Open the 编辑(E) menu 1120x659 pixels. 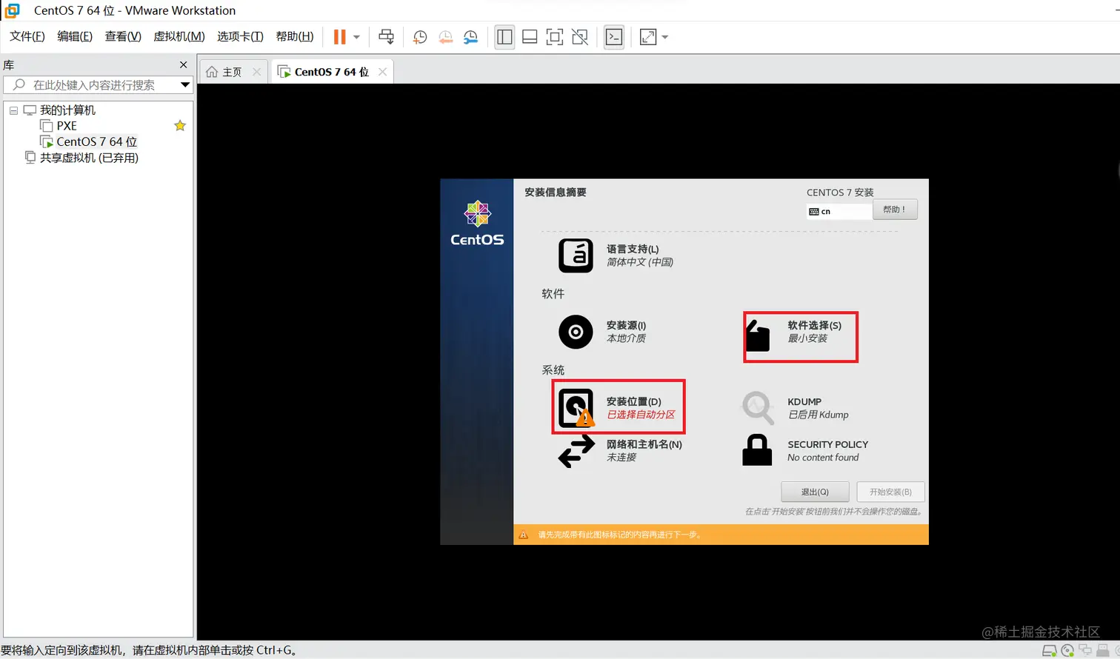pyautogui.click(x=75, y=36)
